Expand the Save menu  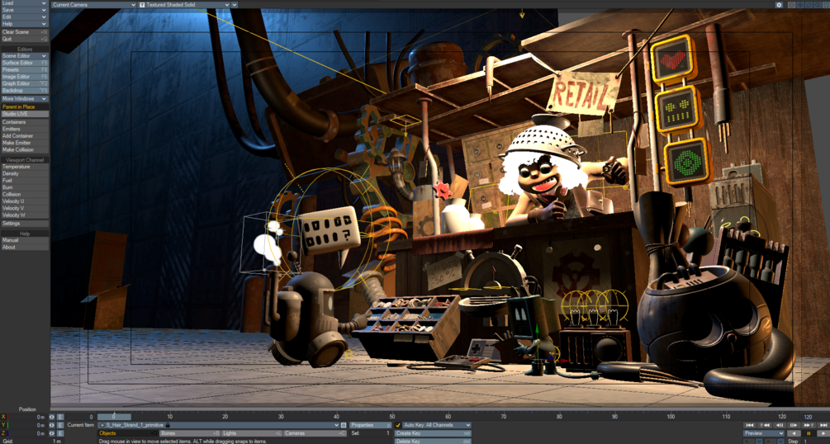pos(24,10)
